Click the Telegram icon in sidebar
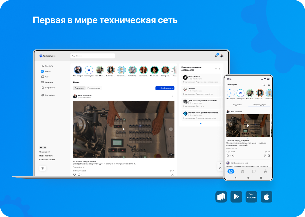305x217 pixels. pos(45,148)
